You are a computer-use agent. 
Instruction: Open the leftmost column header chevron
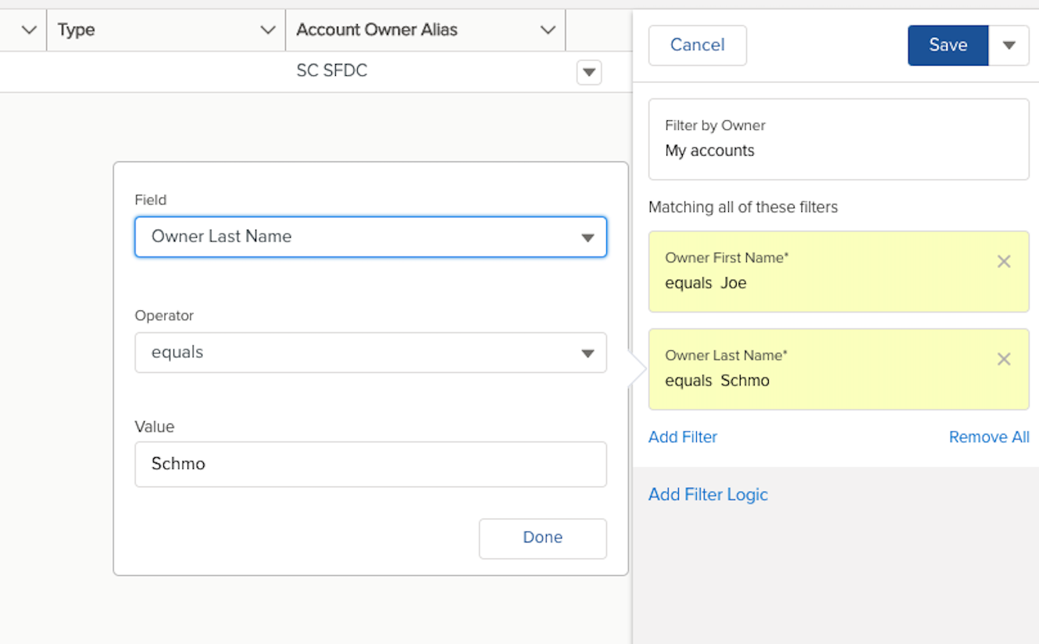click(x=29, y=30)
